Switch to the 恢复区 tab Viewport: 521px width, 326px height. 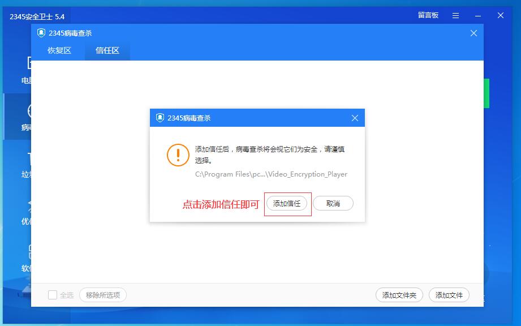[59, 50]
